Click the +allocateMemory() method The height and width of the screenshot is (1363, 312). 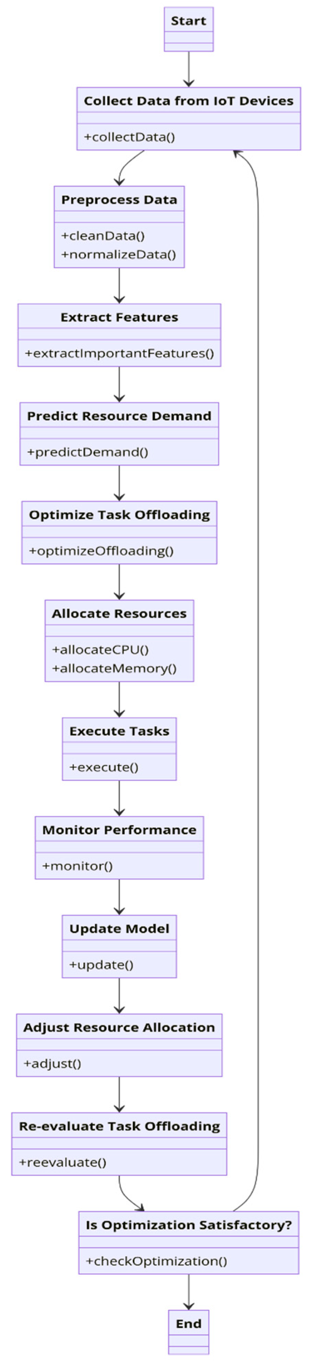[x=114, y=668]
